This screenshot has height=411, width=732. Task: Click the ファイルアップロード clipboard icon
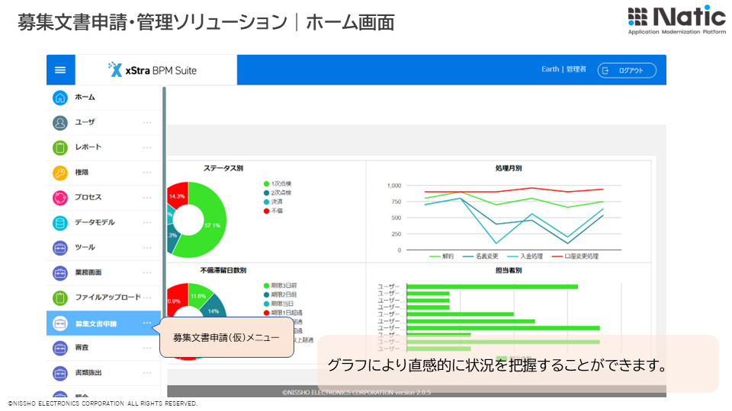[60, 298]
